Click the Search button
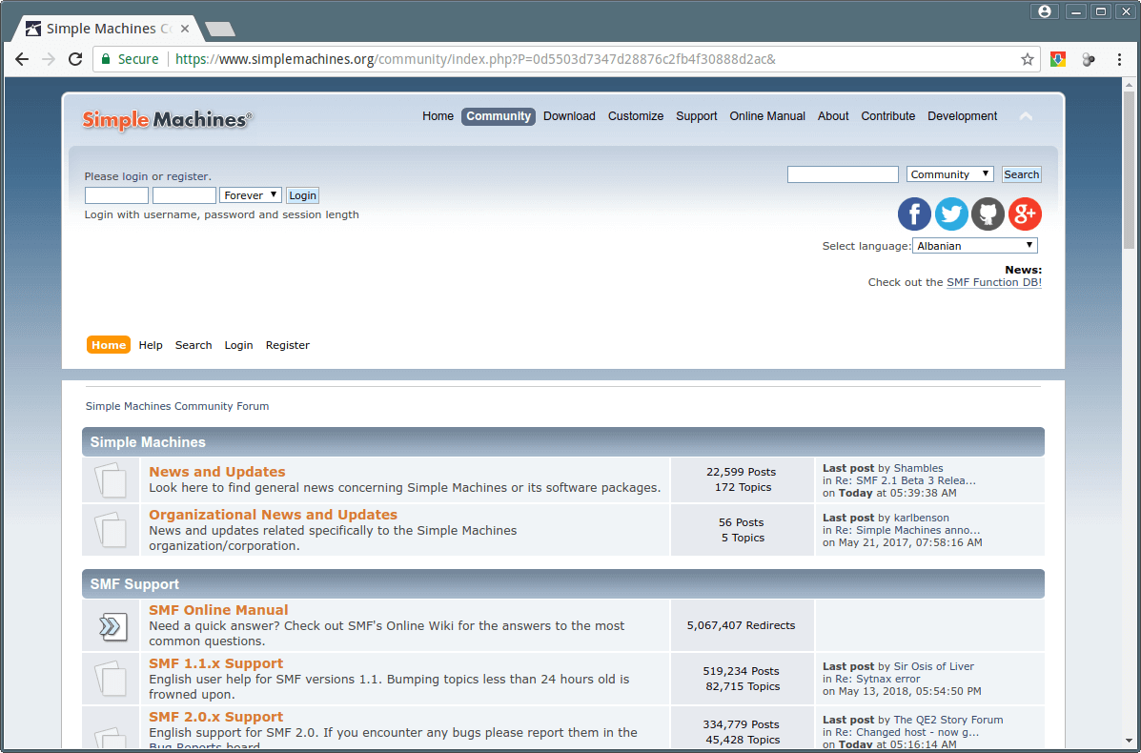Viewport: 1141px width, 753px height. (1021, 174)
